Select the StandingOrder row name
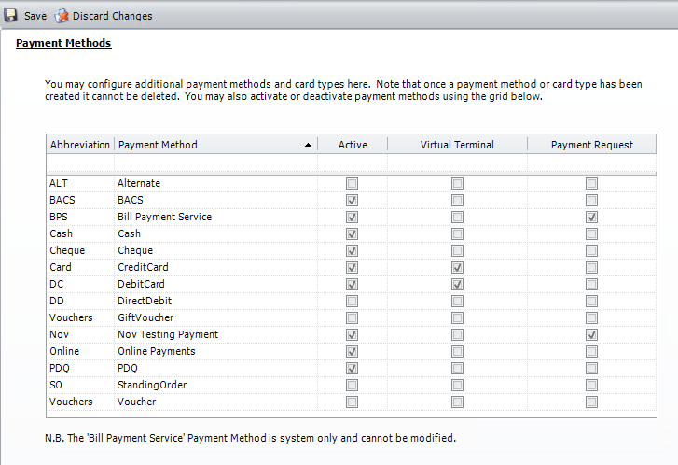678x465 pixels. point(152,386)
